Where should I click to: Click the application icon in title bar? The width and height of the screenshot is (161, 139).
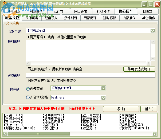[x=5, y=3]
